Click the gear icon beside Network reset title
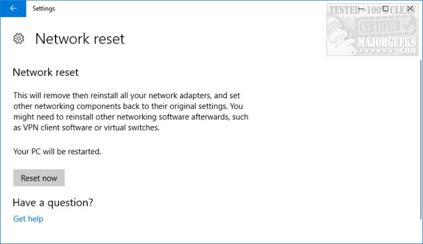The image size is (423, 244). pyautogui.click(x=19, y=39)
